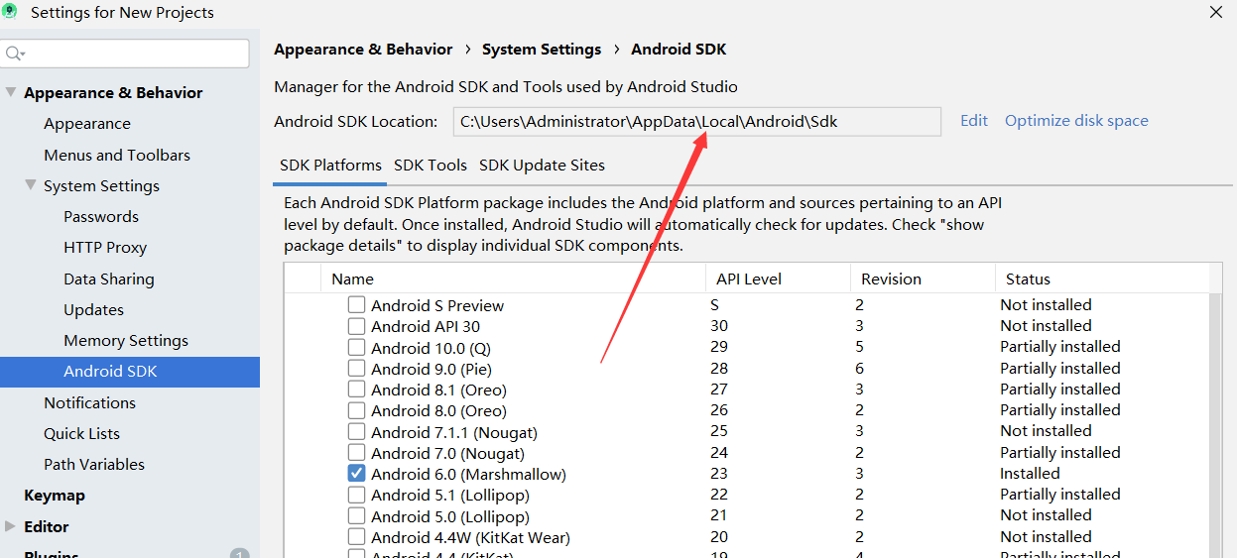Screen dimensions: 1237x558
Task: Click the API Level column header
Action: pyautogui.click(x=778, y=279)
